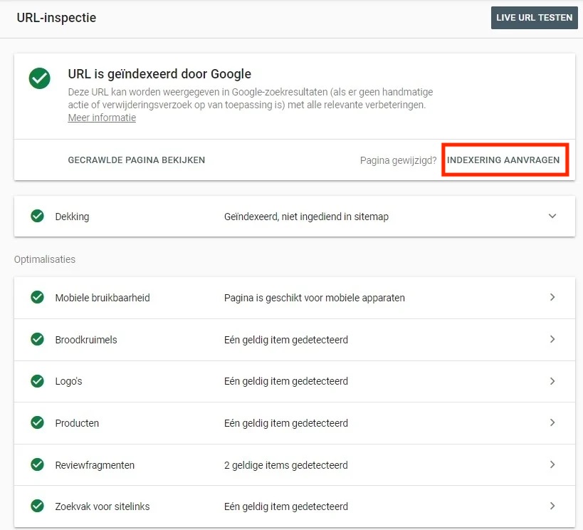This screenshot has height=530, width=583.
Task: Request indexing via INDEXERING AANVRAGEN
Action: point(503,160)
